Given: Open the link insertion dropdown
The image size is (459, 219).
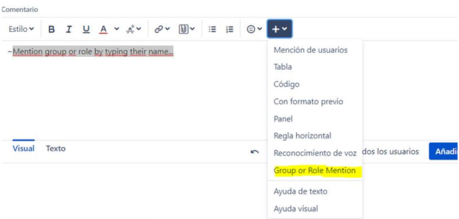Looking at the screenshot, I should [162, 29].
